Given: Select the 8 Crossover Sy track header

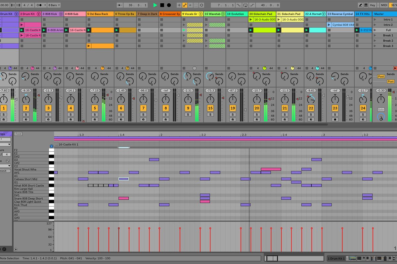Looking at the screenshot, I should [x=170, y=14].
